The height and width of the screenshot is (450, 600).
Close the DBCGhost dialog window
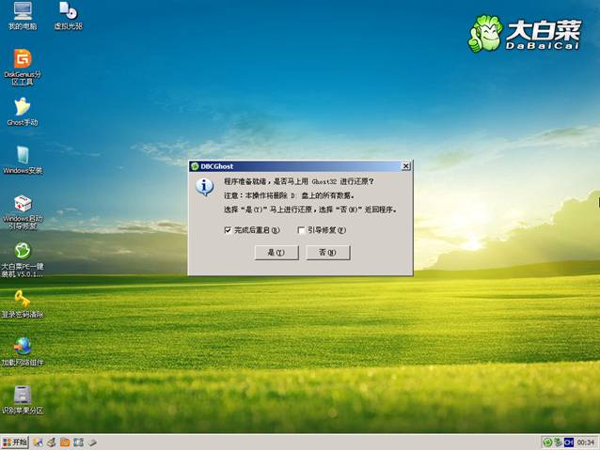405,166
